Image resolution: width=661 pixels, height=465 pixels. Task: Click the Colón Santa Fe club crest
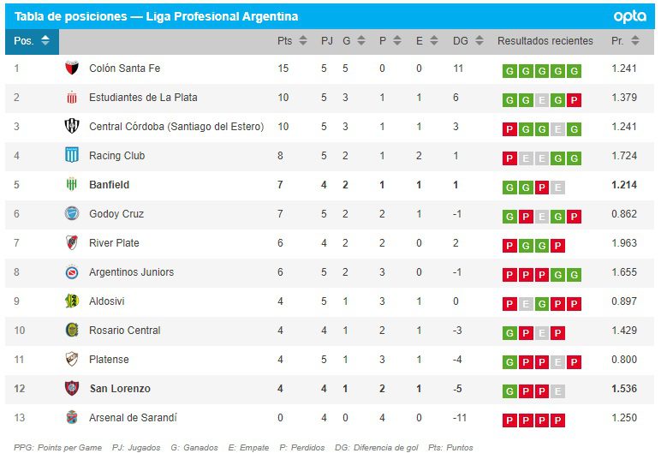tap(72, 69)
